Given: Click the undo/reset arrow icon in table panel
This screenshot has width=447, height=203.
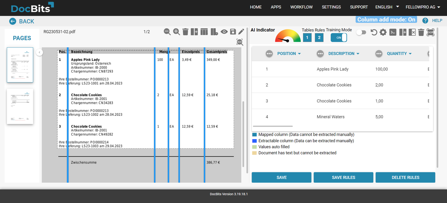Looking at the screenshot, I should click(374, 32).
